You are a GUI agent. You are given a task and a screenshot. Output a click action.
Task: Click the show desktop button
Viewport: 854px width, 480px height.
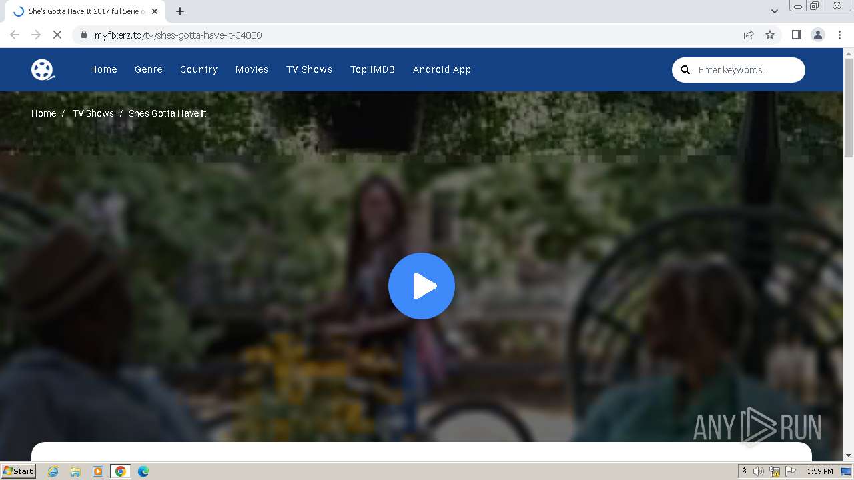846,471
